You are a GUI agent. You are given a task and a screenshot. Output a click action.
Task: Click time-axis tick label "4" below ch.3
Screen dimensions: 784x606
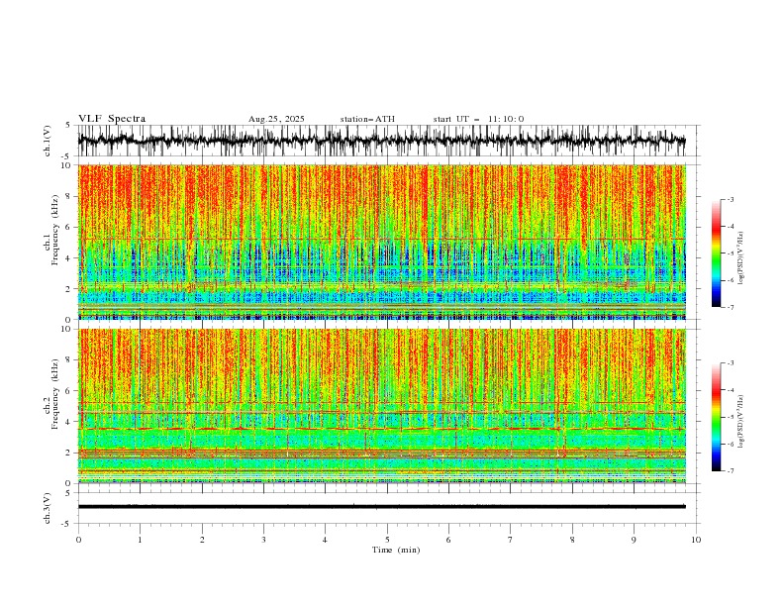coord(325,540)
